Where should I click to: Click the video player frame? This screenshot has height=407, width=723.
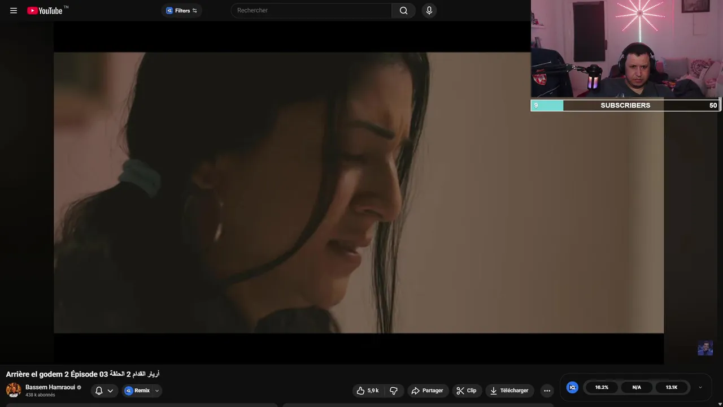click(x=359, y=192)
